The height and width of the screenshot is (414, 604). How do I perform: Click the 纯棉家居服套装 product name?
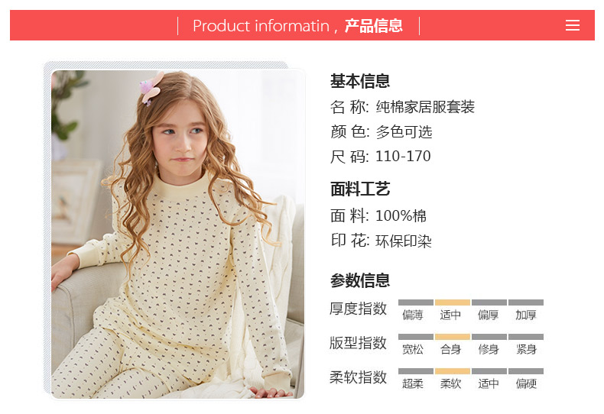(425, 107)
